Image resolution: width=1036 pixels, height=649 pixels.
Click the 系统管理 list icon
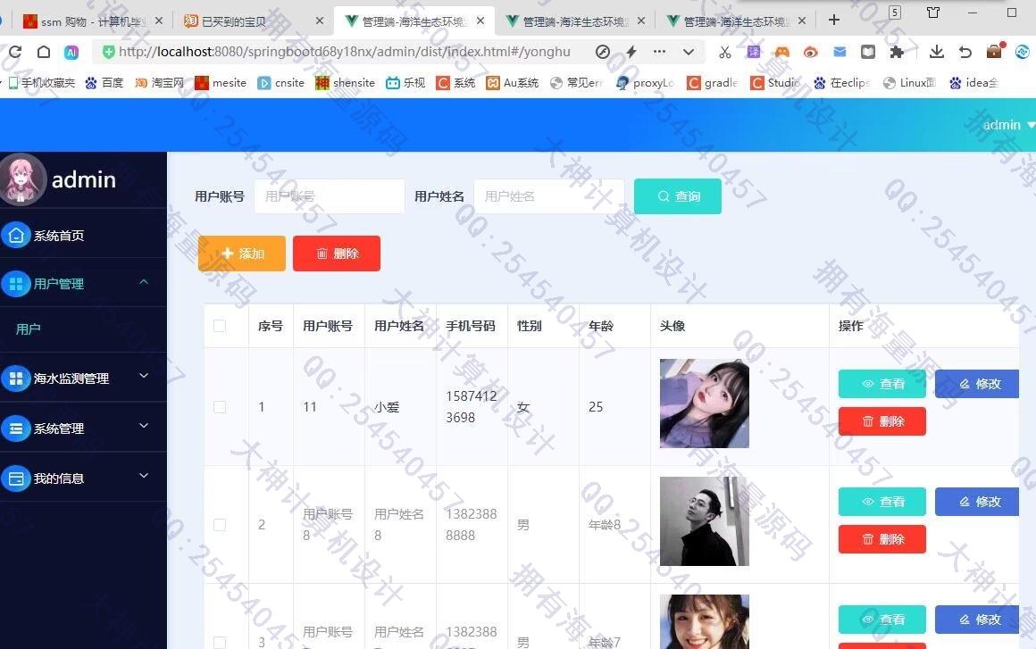coord(16,429)
